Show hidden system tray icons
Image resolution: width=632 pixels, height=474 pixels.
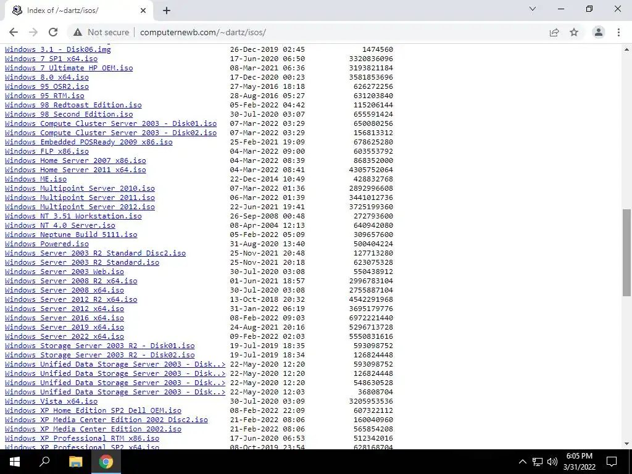[522, 462]
